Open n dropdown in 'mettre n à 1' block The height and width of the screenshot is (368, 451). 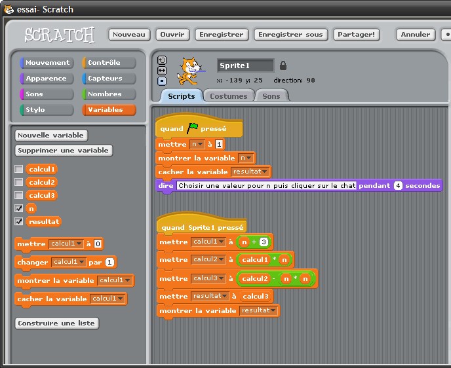pos(197,144)
